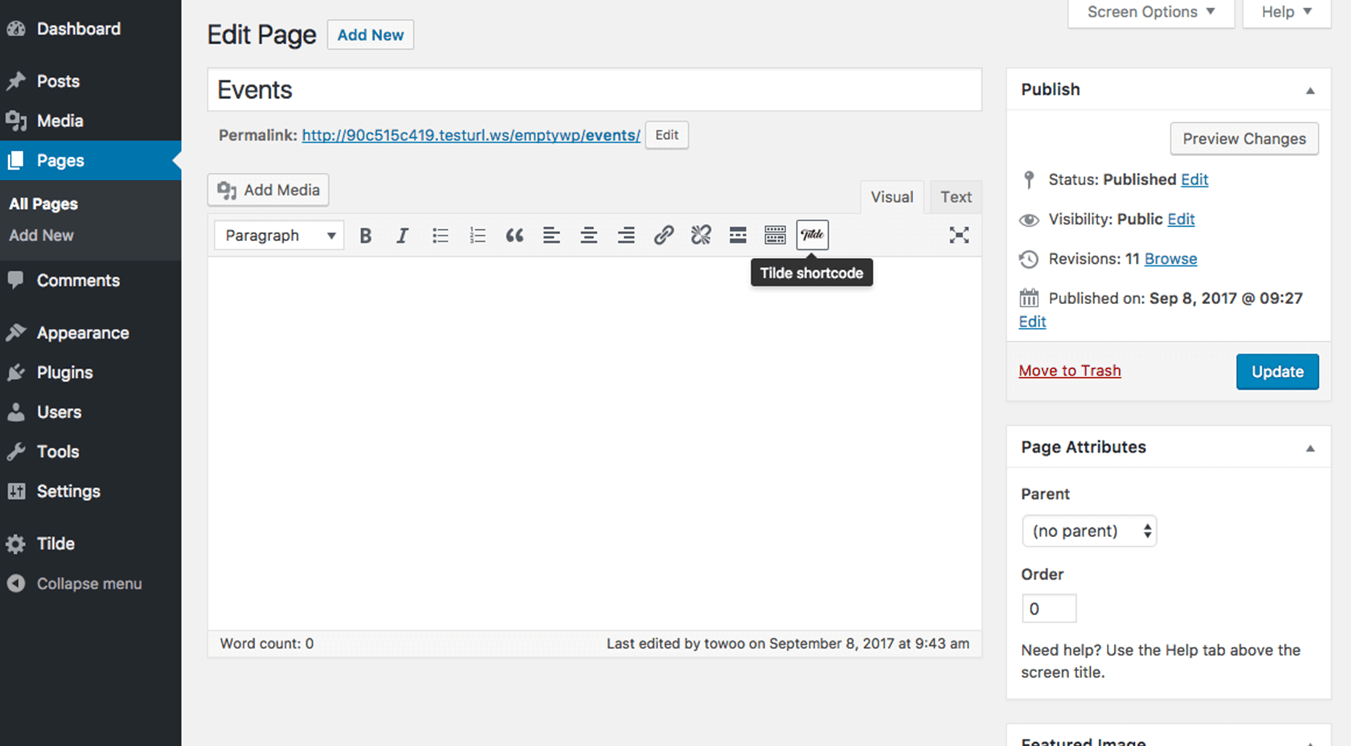
Task: Open the Paragraph format dropdown
Action: pos(279,235)
